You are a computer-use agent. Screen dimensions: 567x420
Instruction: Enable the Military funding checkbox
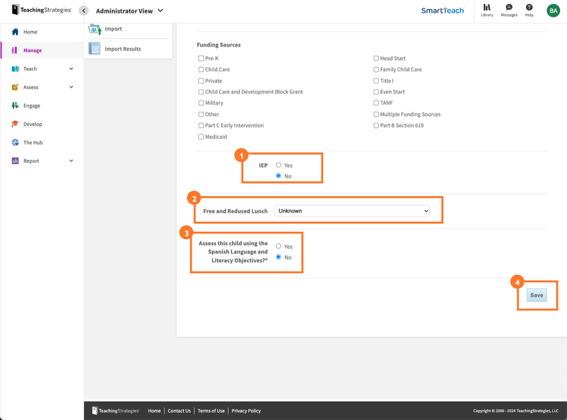(200, 103)
